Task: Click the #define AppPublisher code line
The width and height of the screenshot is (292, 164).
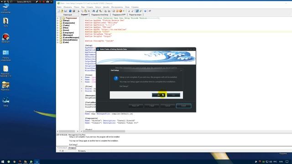Action: point(101,23)
